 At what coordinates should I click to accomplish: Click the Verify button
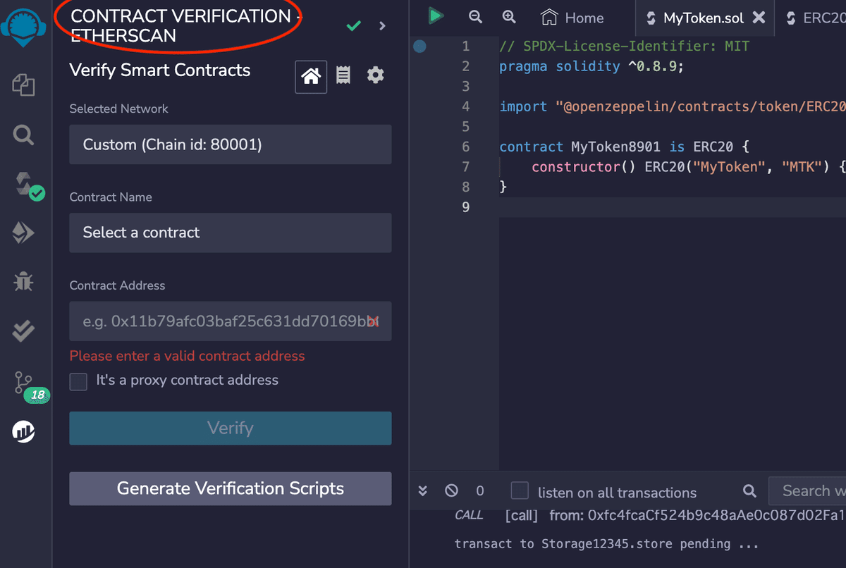[230, 428]
